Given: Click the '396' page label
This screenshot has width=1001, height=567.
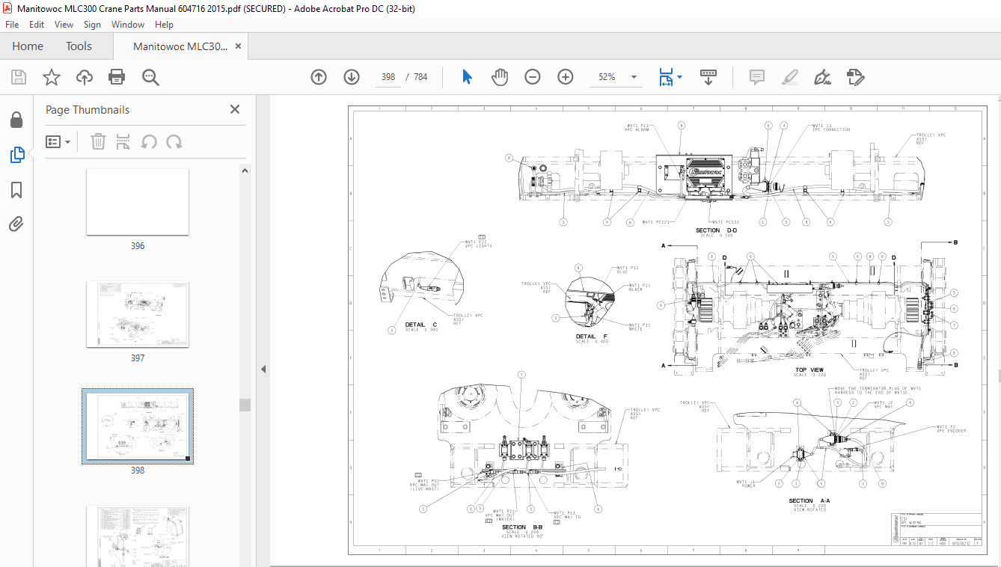Looking at the screenshot, I should [138, 246].
